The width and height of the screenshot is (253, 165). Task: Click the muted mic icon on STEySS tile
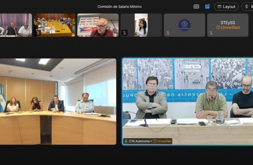211,33
